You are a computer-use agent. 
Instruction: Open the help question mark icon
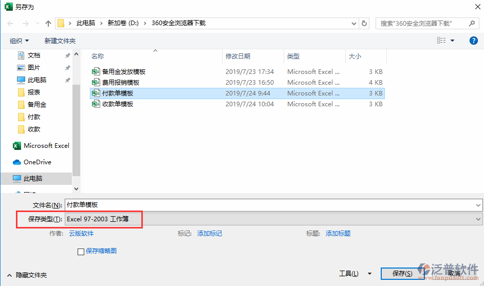pyautogui.click(x=474, y=41)
